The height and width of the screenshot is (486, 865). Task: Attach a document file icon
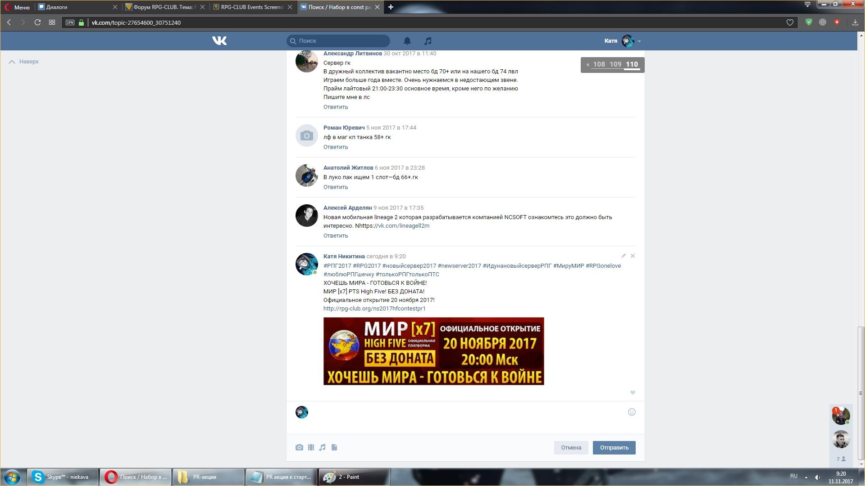click(334, 447)
